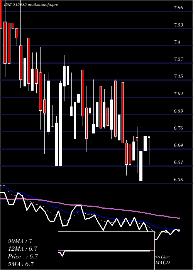Click the 6.89 price axis label
Viewport: 193px width, 270px height.
[179, 111]
